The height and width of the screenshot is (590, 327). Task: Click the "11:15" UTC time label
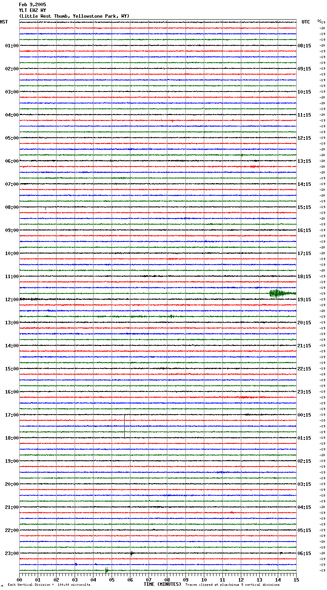click(x=304, y=115)
